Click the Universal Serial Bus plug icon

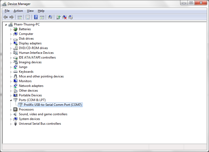pyautogui.click(x=16, y=124)
